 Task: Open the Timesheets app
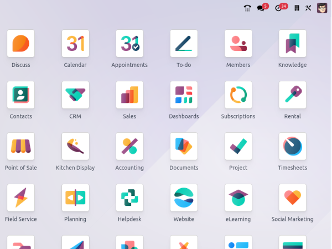(x=292, y=146)
